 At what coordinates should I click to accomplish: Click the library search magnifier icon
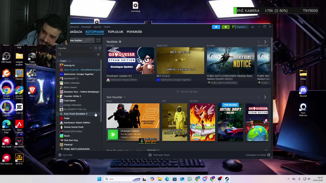click(x=60, y=54)
